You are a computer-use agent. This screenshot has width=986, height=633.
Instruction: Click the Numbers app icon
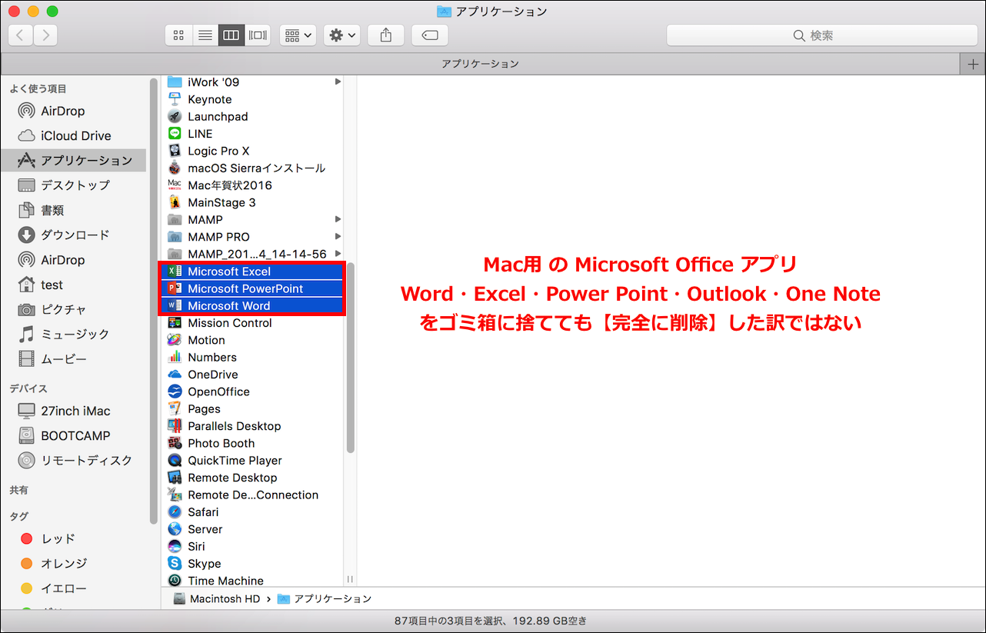pyautogui.click(x=175, y=357)
